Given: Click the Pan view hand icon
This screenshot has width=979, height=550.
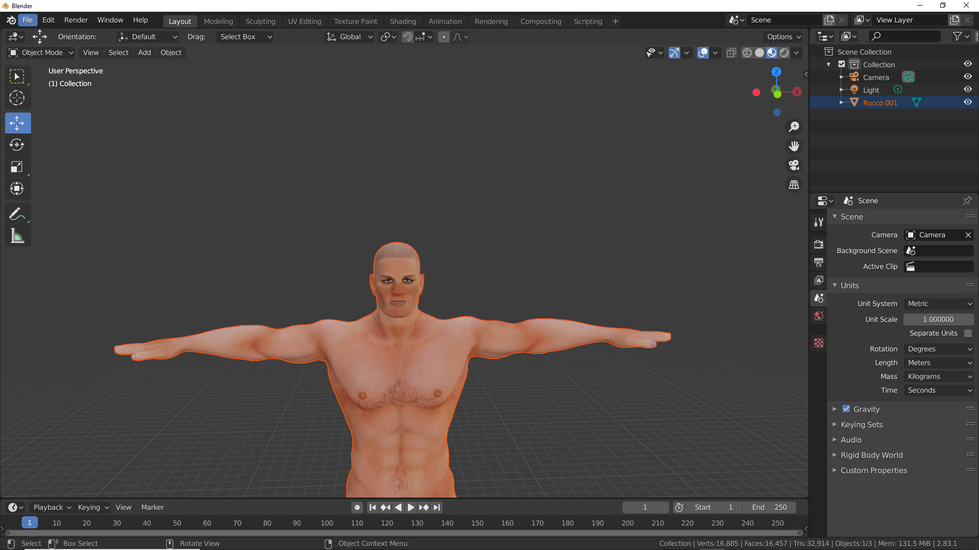Looking at the screenshot, I should tap(794, 146).
